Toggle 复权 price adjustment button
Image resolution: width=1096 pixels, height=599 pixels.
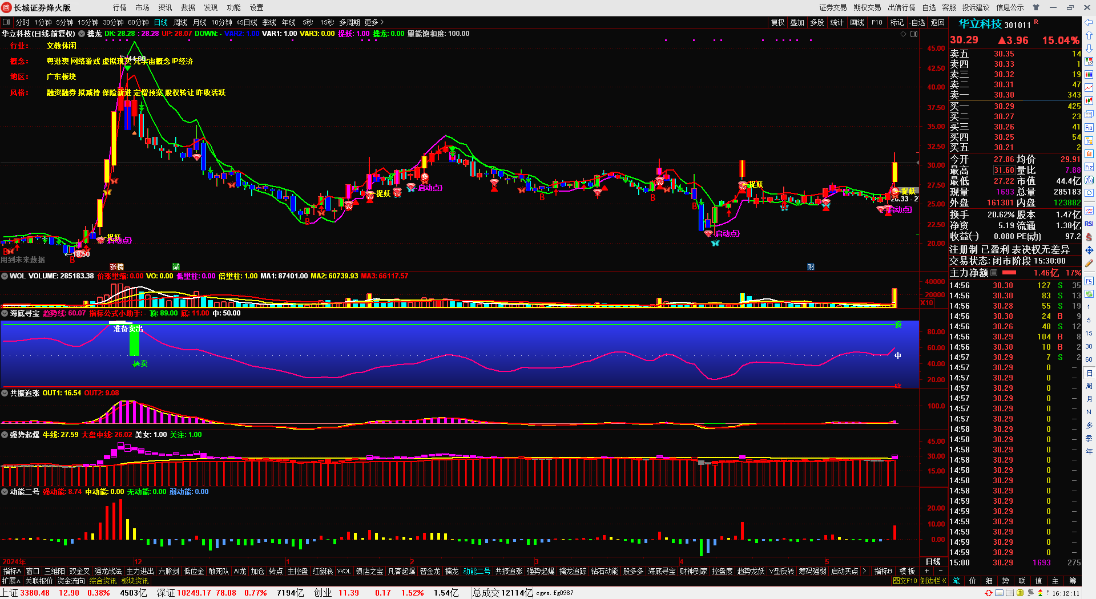point(777,22)
